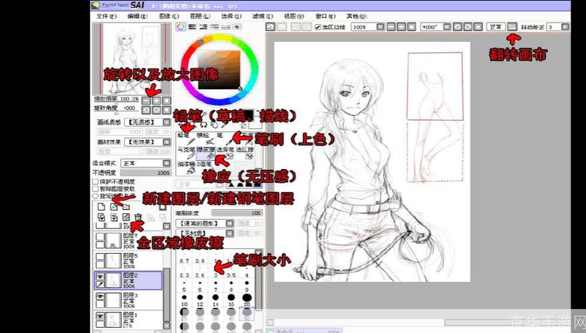Click the navigator zoom out (minus) button
Image resolution: width=586 pixels, height=333 pixels.
point(146,101)
